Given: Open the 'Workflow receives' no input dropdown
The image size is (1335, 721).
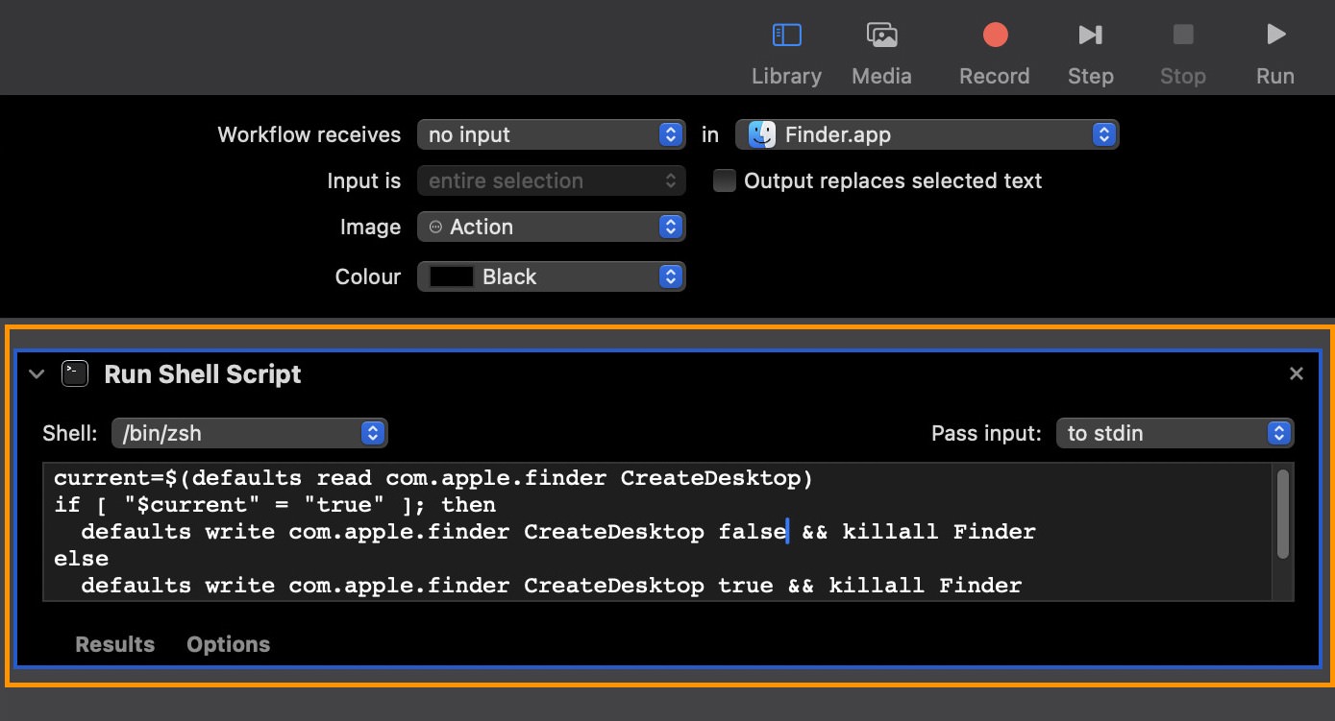Looking at the screenshot, I should coord(552,134).
